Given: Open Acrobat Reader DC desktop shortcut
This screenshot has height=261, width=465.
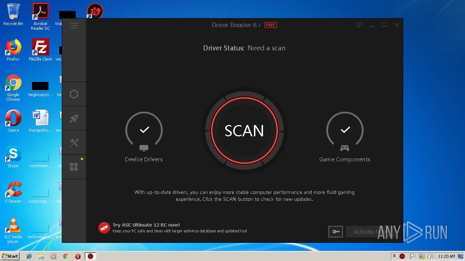Looking at the screenshot, I should [40, 17].
